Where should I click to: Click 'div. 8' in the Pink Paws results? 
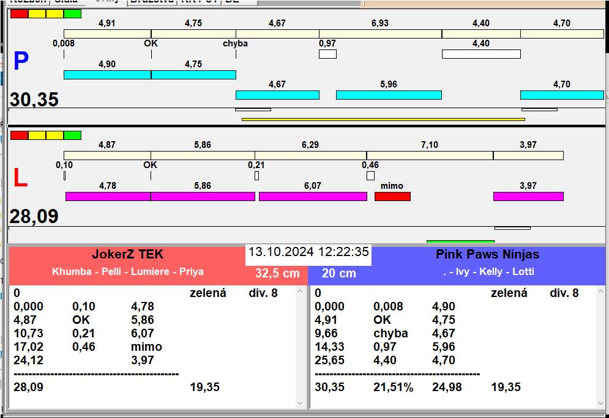click(564, 293)
